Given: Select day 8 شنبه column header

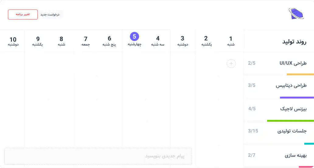Looking at the screenshot, I should (x=61, y=41).
